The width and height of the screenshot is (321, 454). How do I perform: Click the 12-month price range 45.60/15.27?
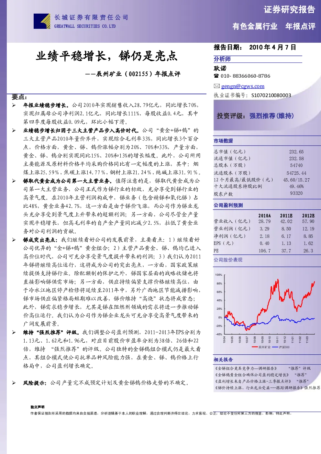[x=296, y=180]
